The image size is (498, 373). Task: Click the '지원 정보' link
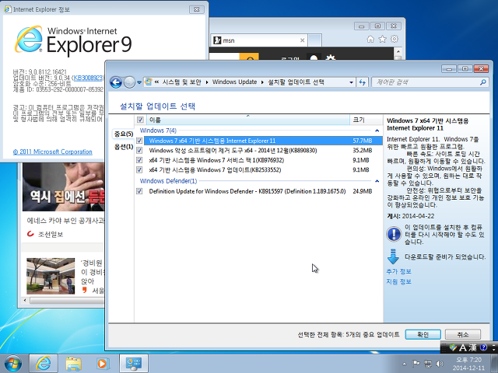398,281
